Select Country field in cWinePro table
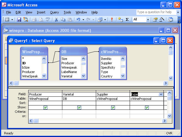Image resolution: width=182 pixels, height=137 pixels. pyautogui.click(x=107, y=76)
